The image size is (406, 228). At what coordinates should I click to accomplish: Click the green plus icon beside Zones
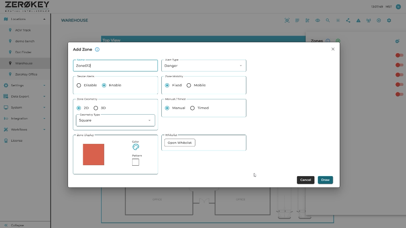click(338, 41)
